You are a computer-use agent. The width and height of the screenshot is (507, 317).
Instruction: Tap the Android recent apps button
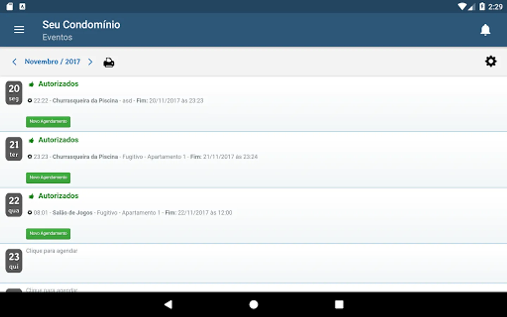(x=339, y=304)
